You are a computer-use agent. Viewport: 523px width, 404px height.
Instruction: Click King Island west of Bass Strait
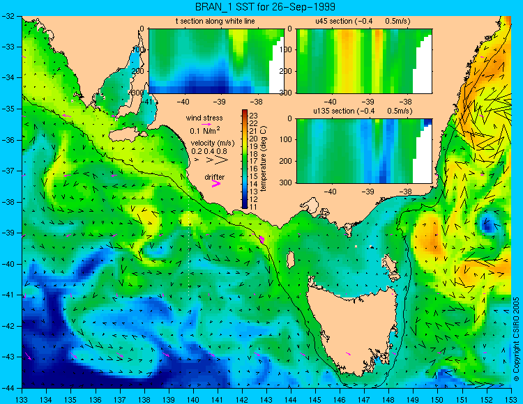click(291, 259)
